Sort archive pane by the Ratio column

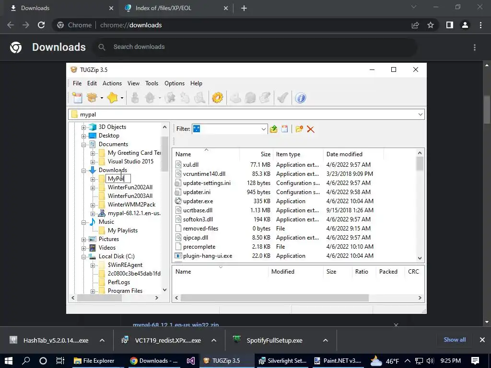click(362, 272)
